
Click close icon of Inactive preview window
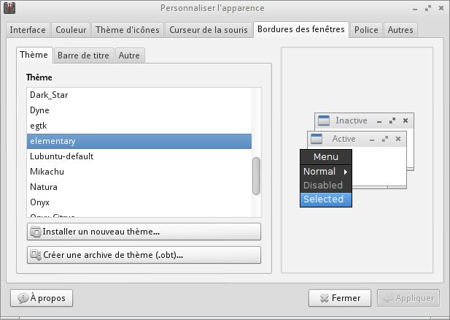point(406,121)
